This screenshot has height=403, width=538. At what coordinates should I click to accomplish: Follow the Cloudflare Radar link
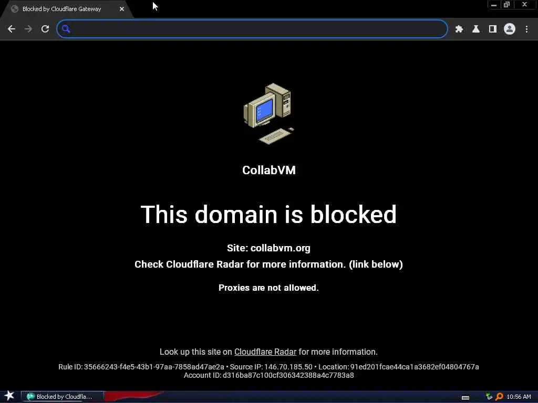(x=265, y=352)
